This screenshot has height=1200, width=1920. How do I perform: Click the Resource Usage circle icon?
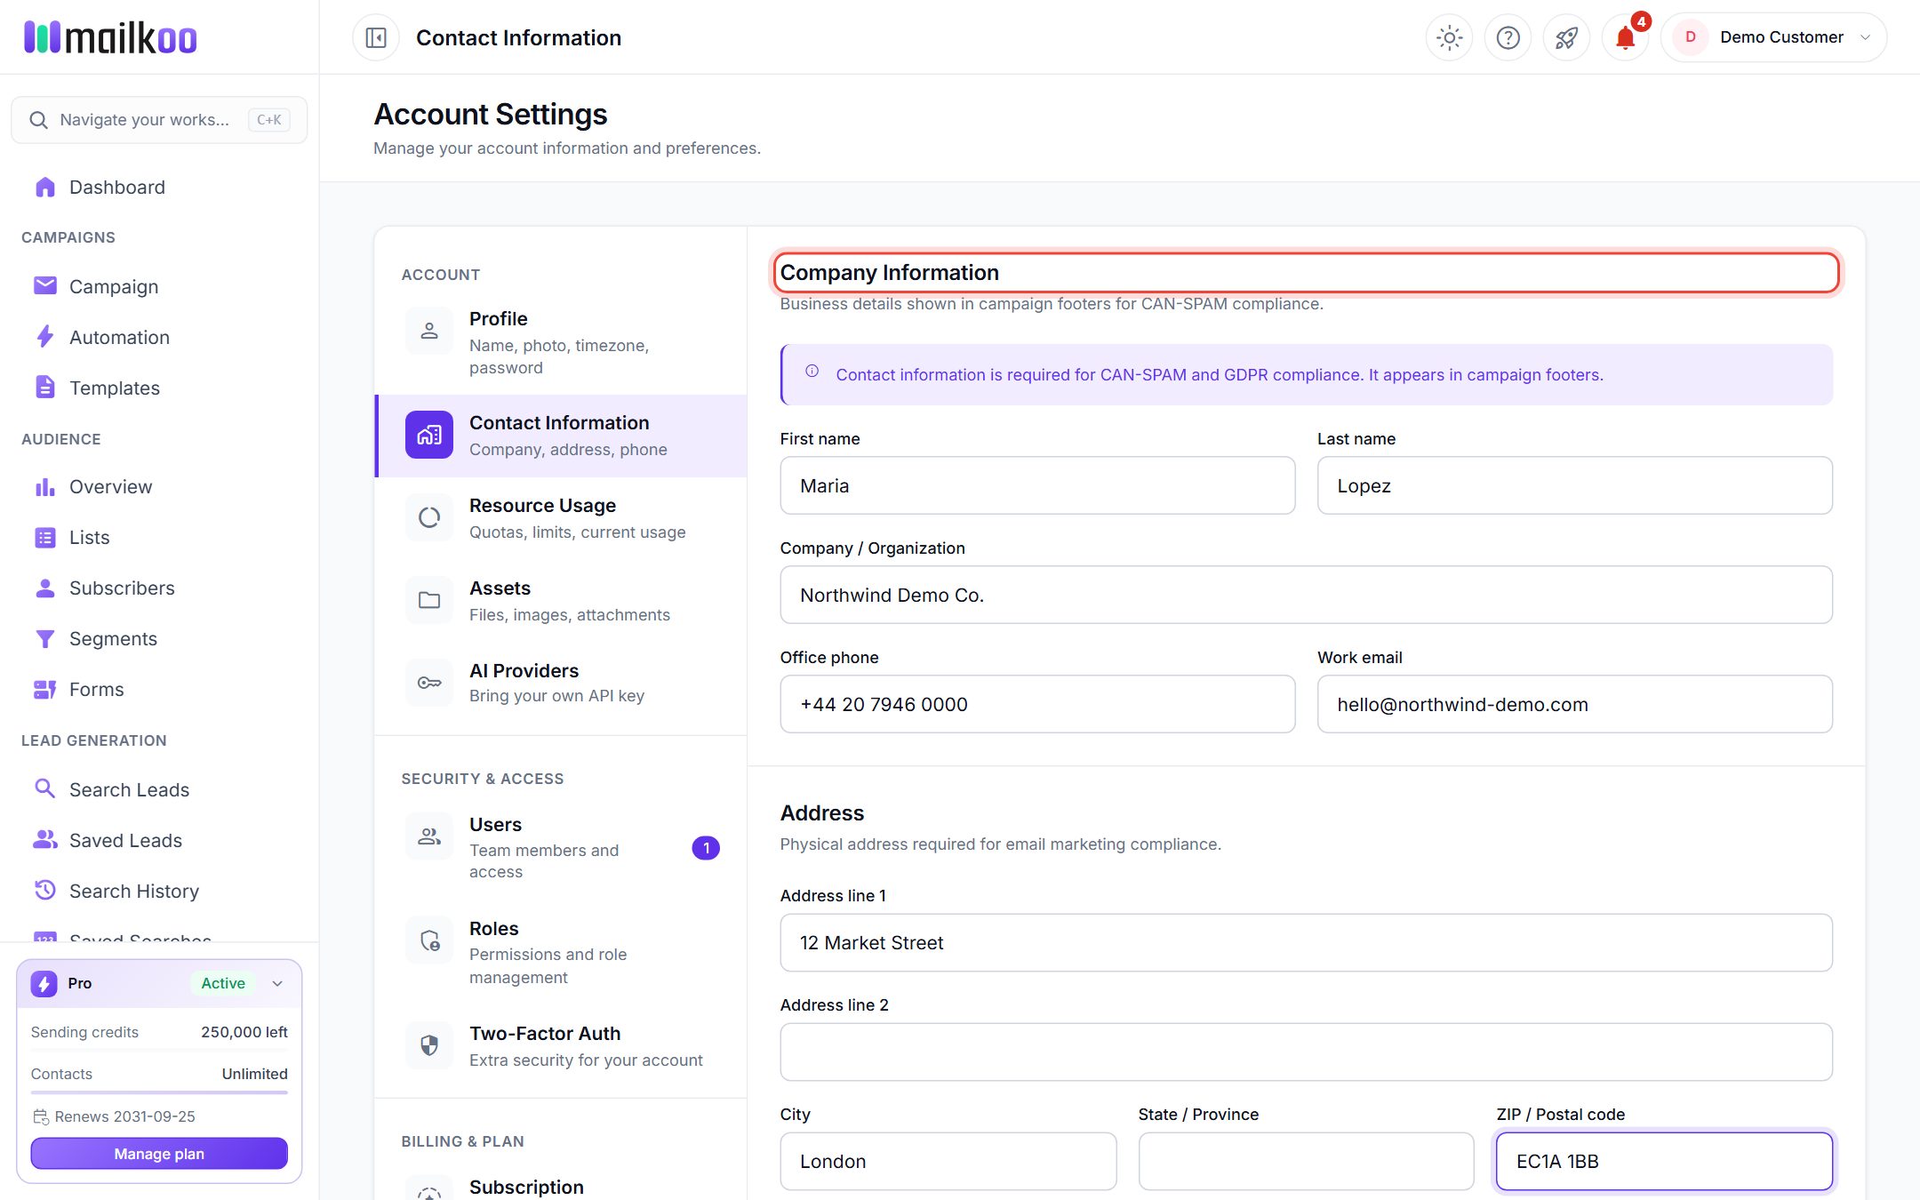coord(429,517)
